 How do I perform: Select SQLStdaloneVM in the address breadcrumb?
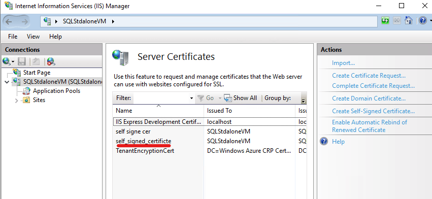pyautogui.click(x=84, y=21)
